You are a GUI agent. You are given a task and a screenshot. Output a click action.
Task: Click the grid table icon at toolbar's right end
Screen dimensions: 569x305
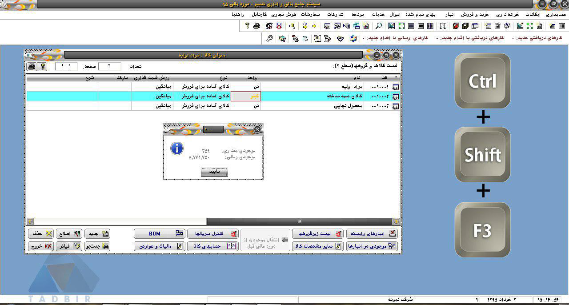562,26
